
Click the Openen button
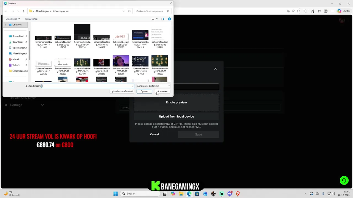(144, 91)
